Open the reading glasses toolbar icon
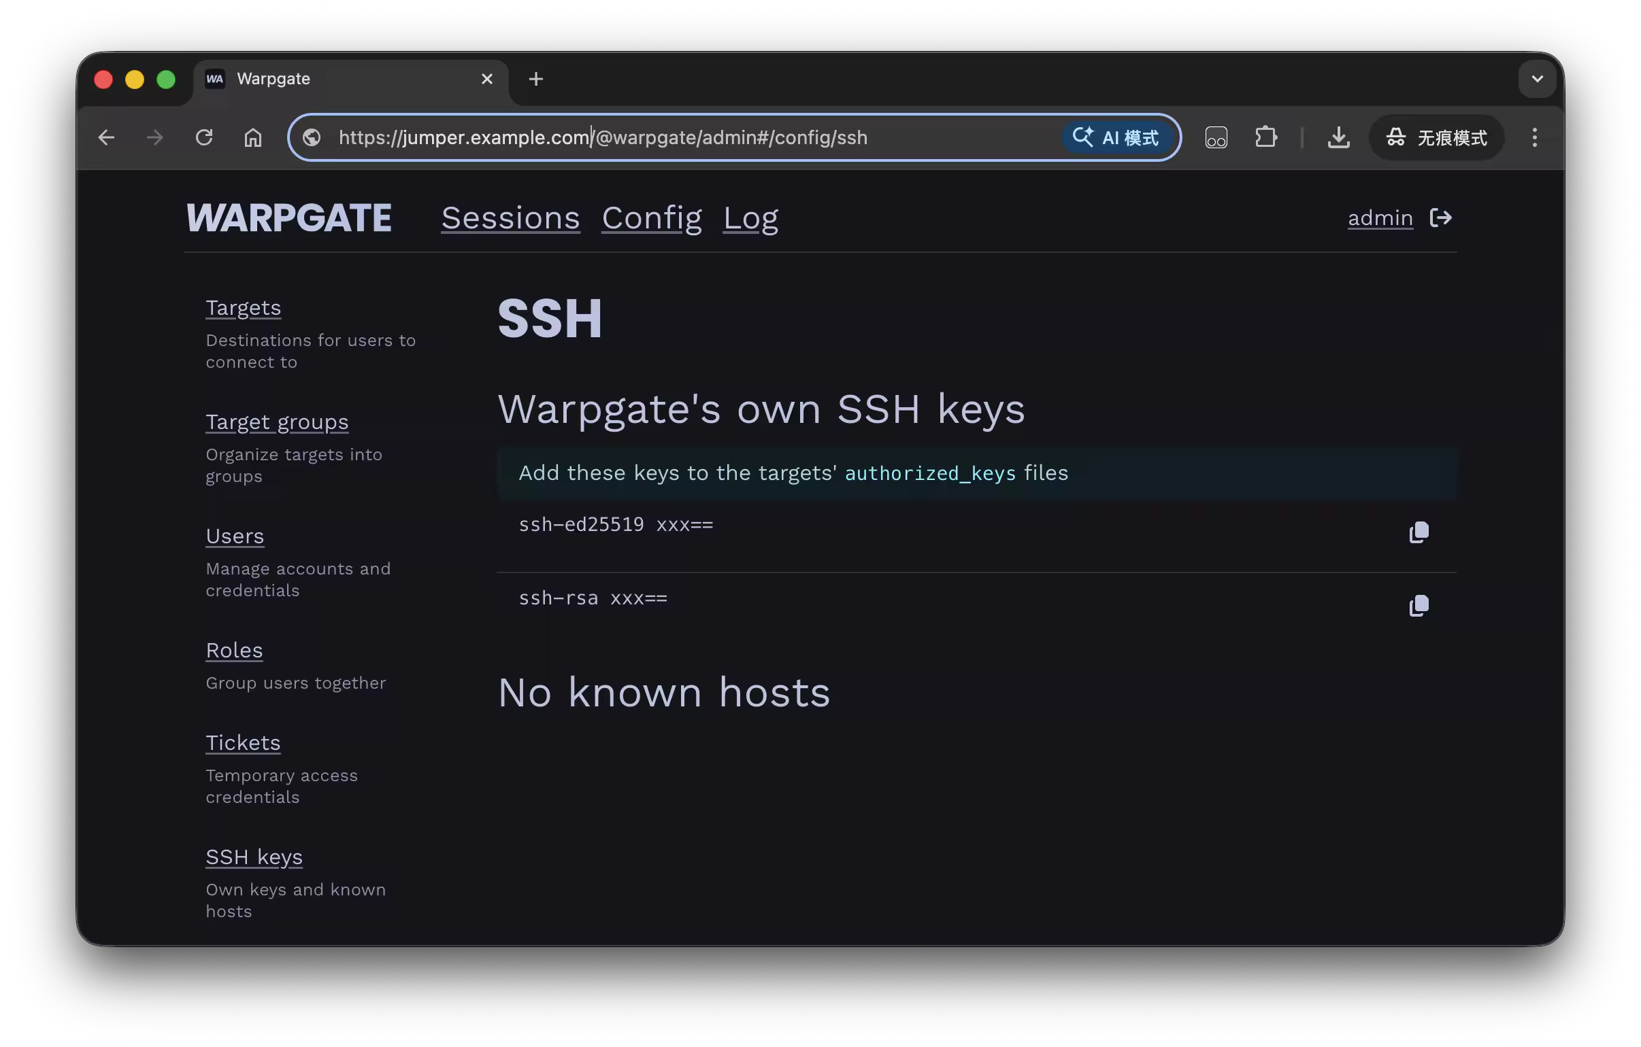The height and width of the screenshot is (1047, 1641). [1216, 137]
